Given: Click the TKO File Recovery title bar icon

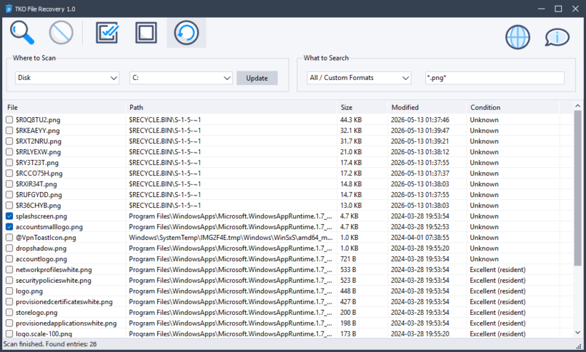Looking at the screenshot, I should click(x=9, y=9).
